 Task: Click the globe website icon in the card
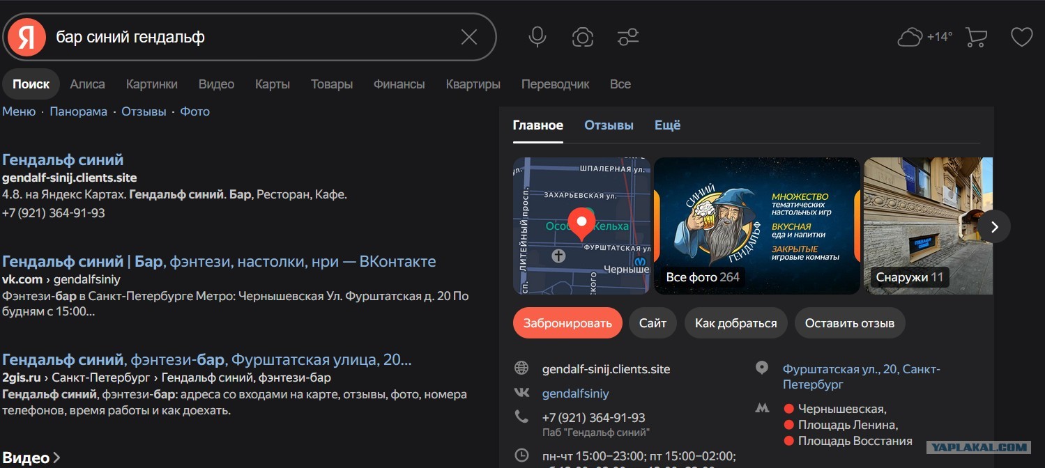click(x=521, y=368)
